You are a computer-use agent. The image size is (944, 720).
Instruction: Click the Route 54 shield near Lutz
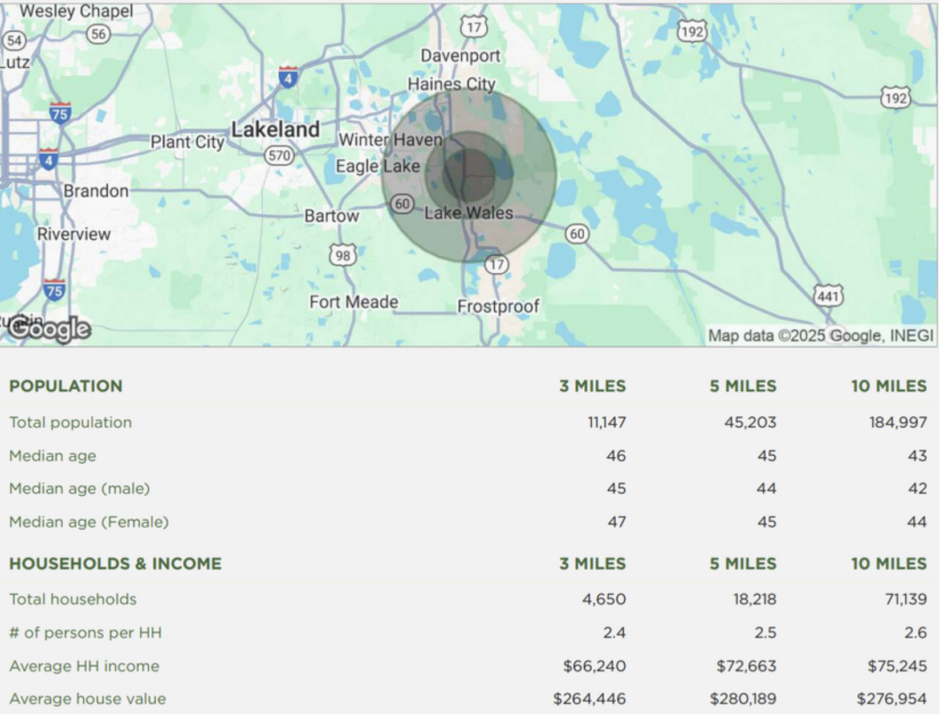[14, 40]
